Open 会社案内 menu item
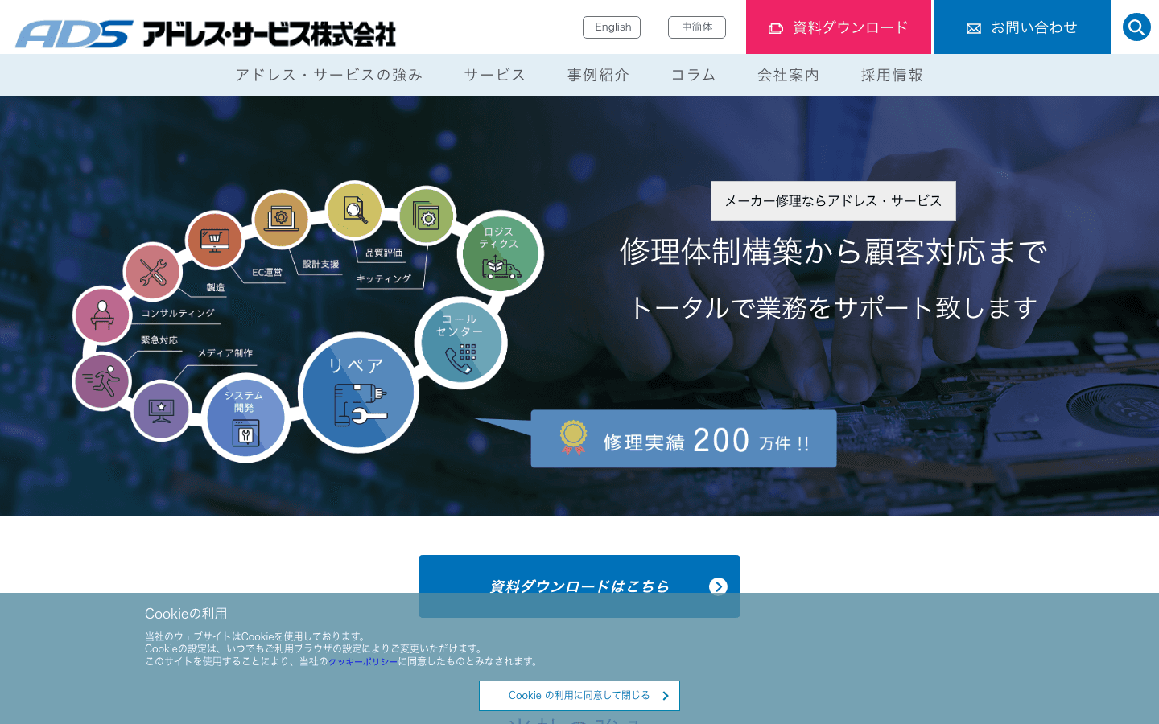This screenshot has height=724, width=1159. tap(788, 75)
